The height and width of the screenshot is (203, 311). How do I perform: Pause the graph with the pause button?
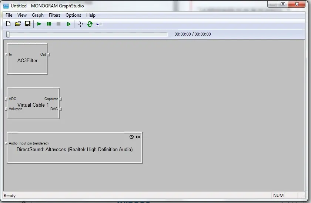point(49,24)
